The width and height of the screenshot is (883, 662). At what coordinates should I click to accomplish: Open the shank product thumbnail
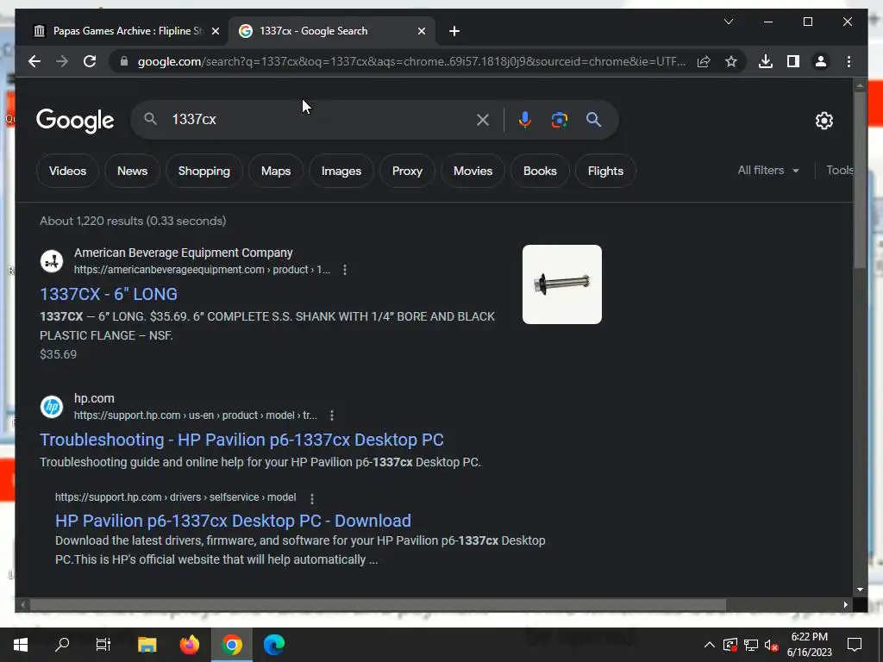click(x=562, y=284)
